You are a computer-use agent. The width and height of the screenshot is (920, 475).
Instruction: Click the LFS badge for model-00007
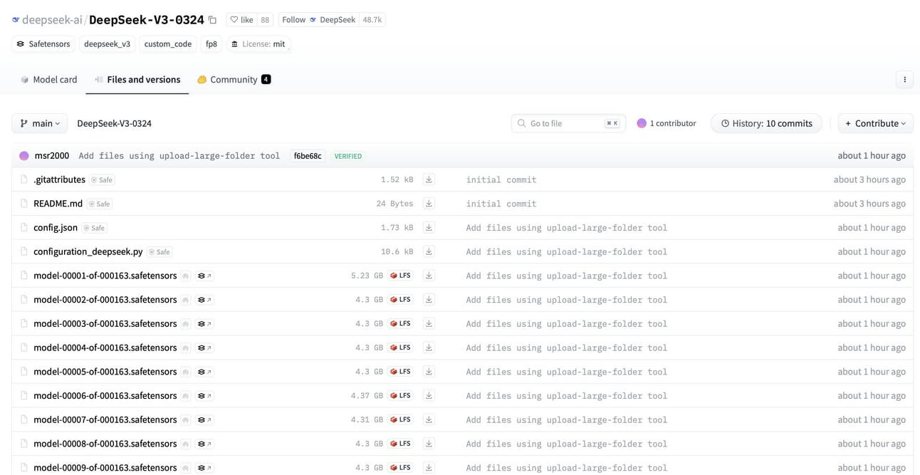click(401, 419)
